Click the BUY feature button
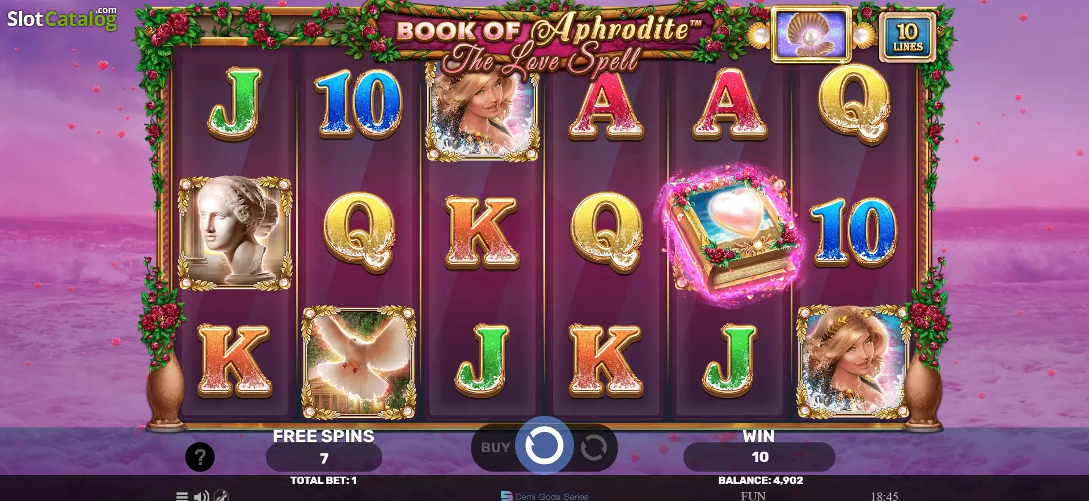This screenshot has height=501, width=1089. click(x=495, y=448)
